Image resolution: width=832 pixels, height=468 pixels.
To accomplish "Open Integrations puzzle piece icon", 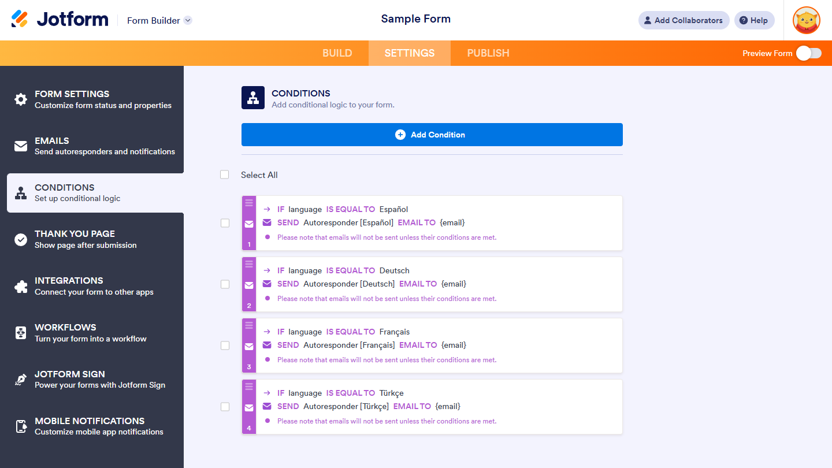I will [21, 286].
